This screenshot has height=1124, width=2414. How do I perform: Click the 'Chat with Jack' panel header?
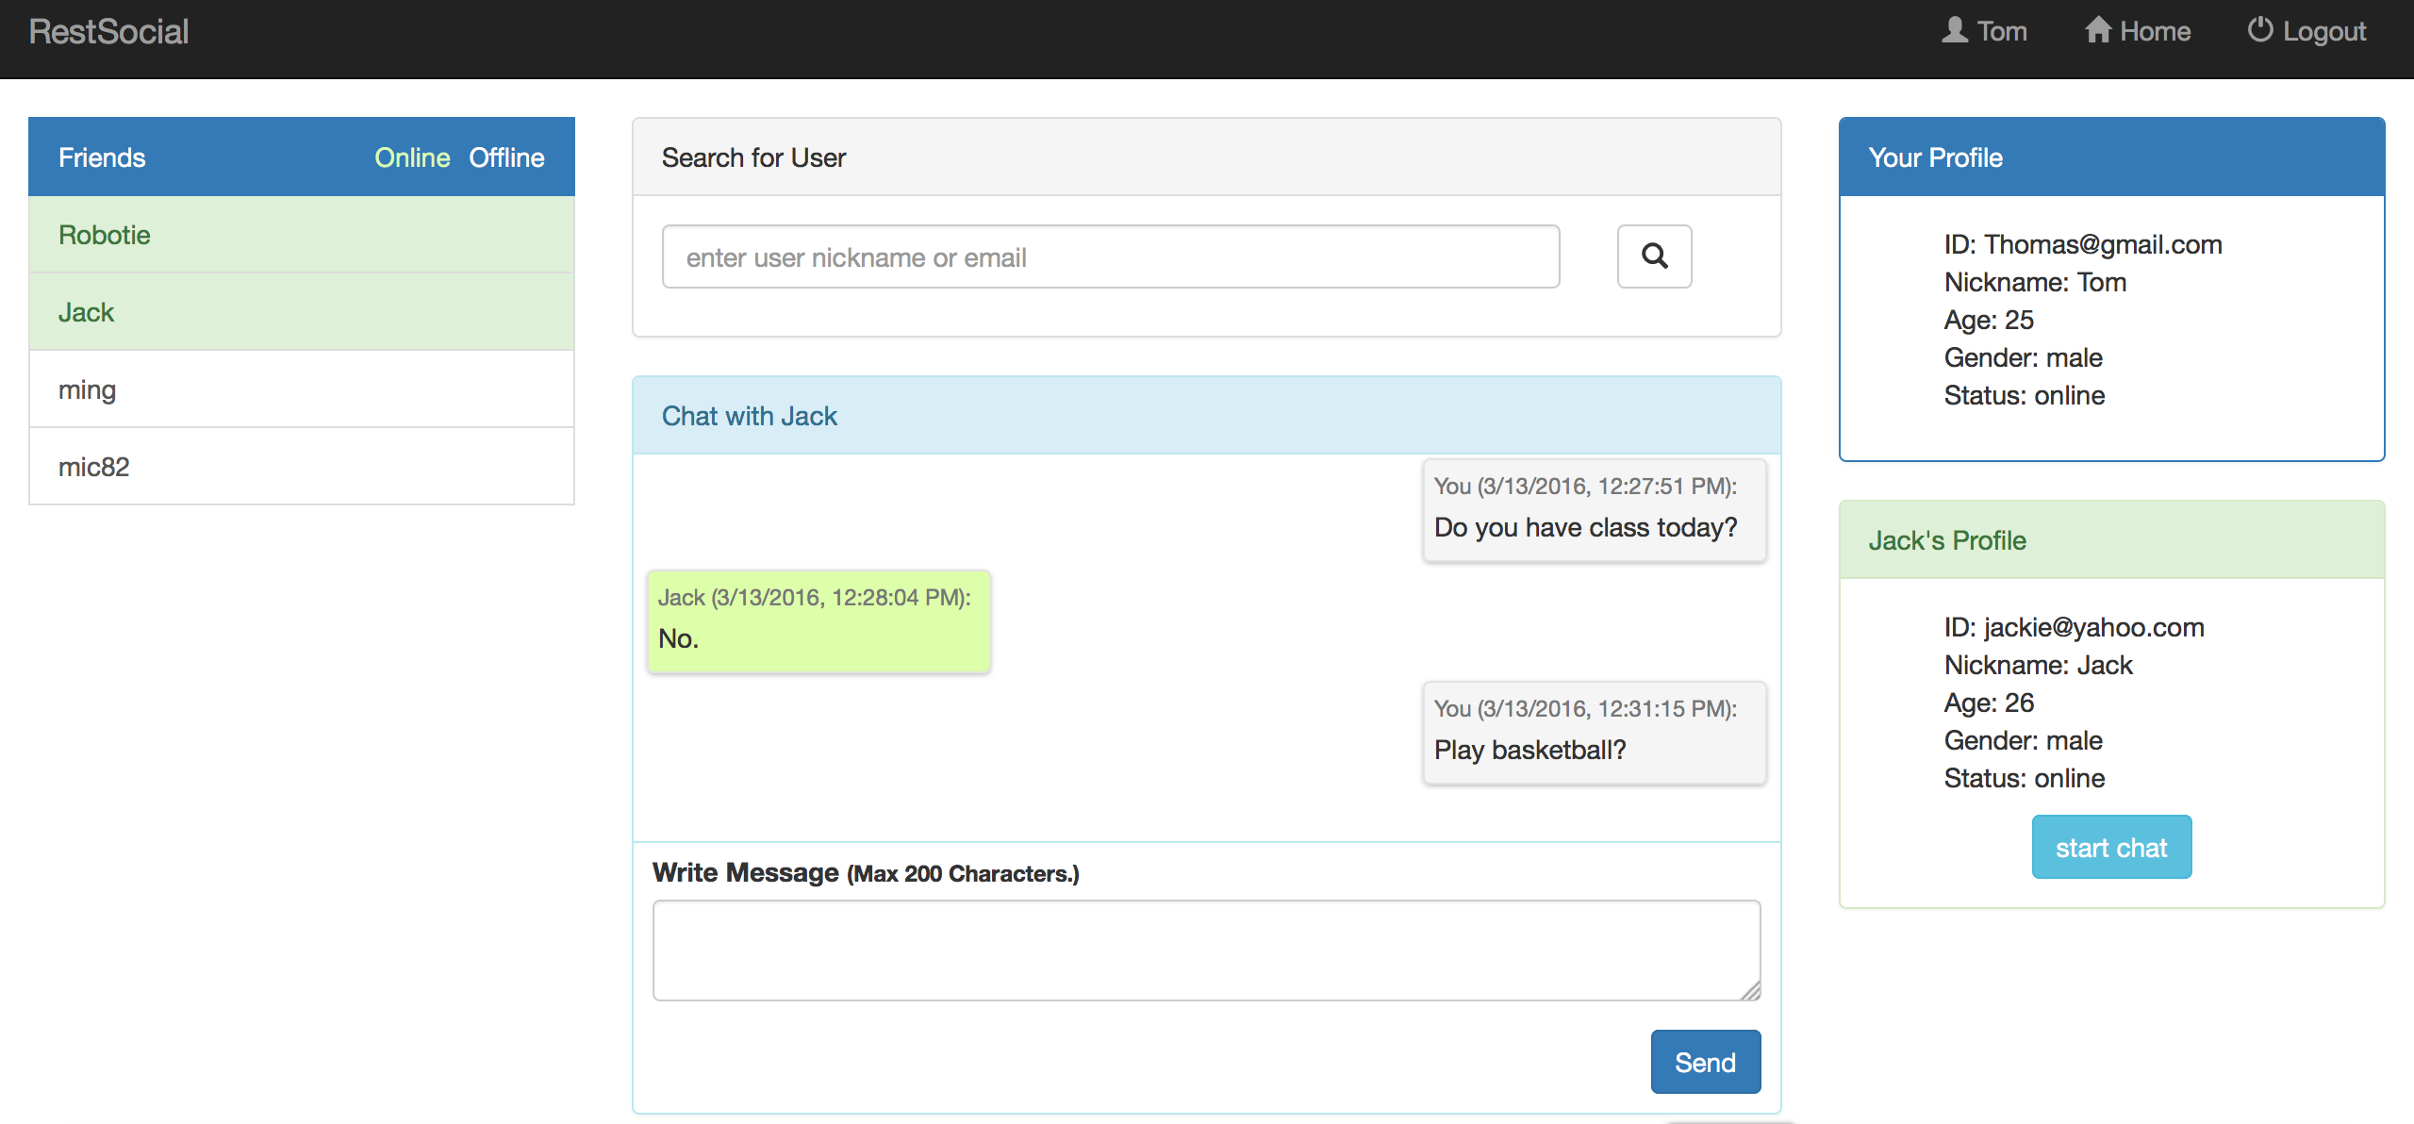coord(1206,416)
